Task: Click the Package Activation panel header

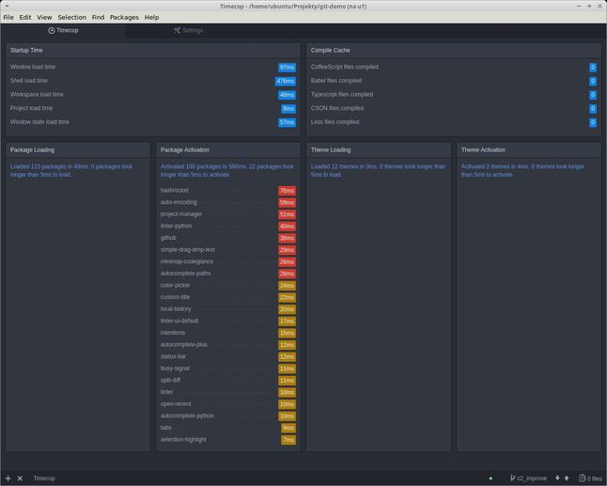Action: coord(228,149)
